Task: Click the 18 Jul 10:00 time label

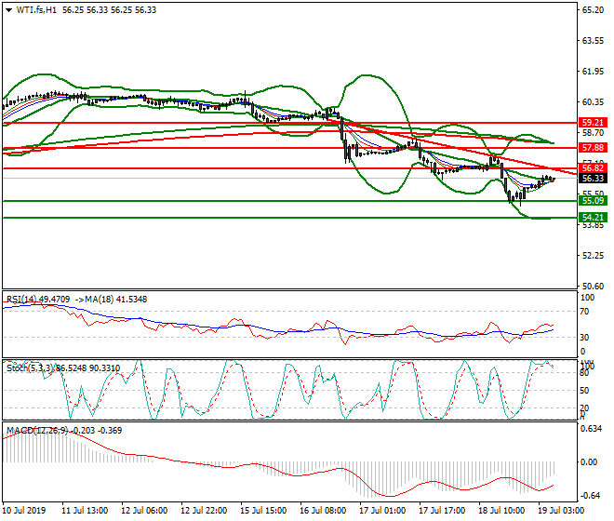Action: pos(501,511)
